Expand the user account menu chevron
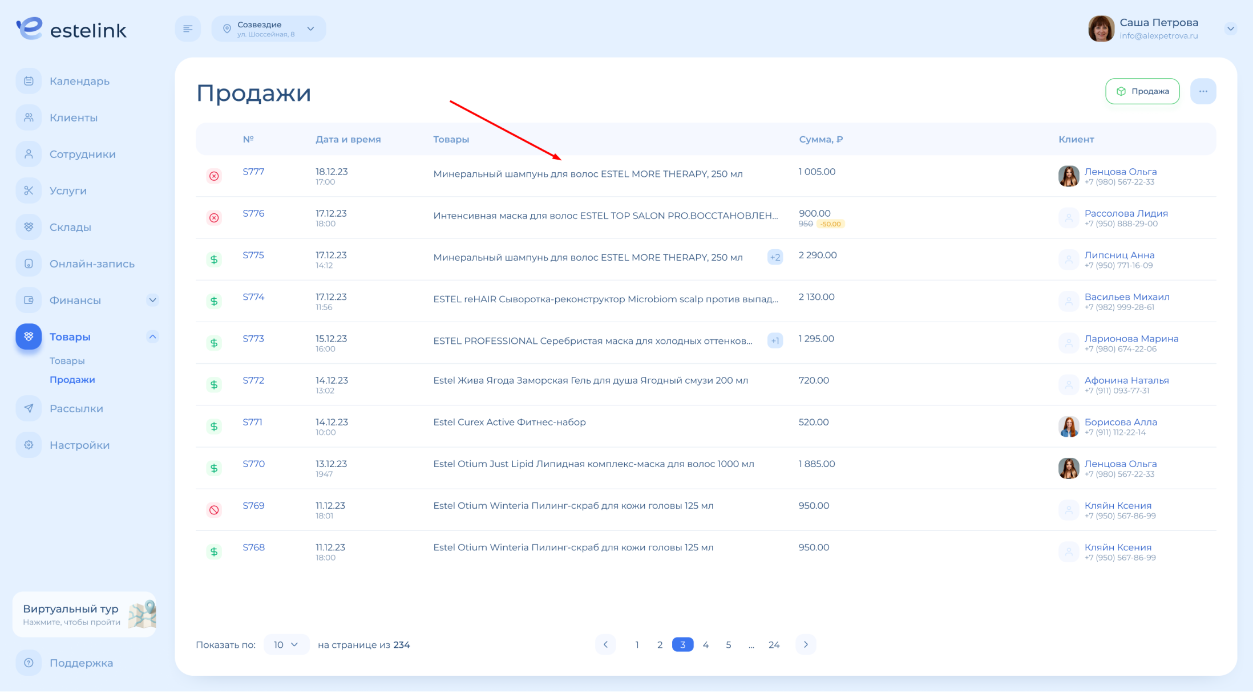Viewport: 1253px width, 694px height. pyautogui.click(x=1230, y=29)
